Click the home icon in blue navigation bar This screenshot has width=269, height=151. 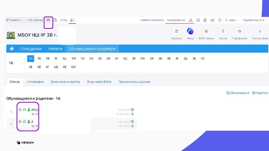click(12, 49)
